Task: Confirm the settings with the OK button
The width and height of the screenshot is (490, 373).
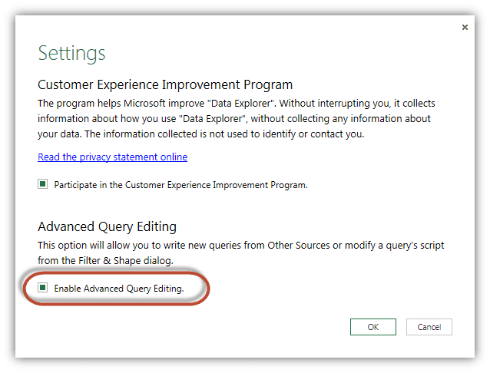Action: pos(372,327)
